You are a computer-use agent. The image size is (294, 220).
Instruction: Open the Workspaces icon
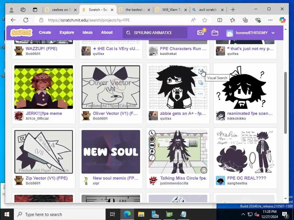23,10
